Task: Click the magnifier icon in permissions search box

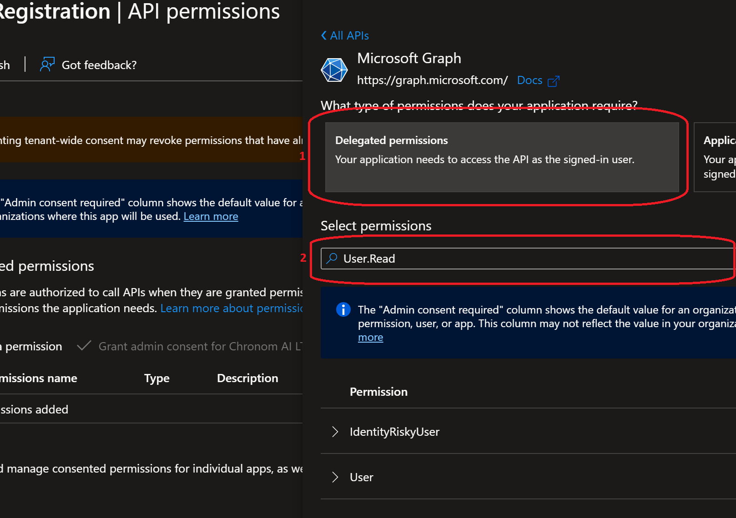Action: (x=333, y=258)
